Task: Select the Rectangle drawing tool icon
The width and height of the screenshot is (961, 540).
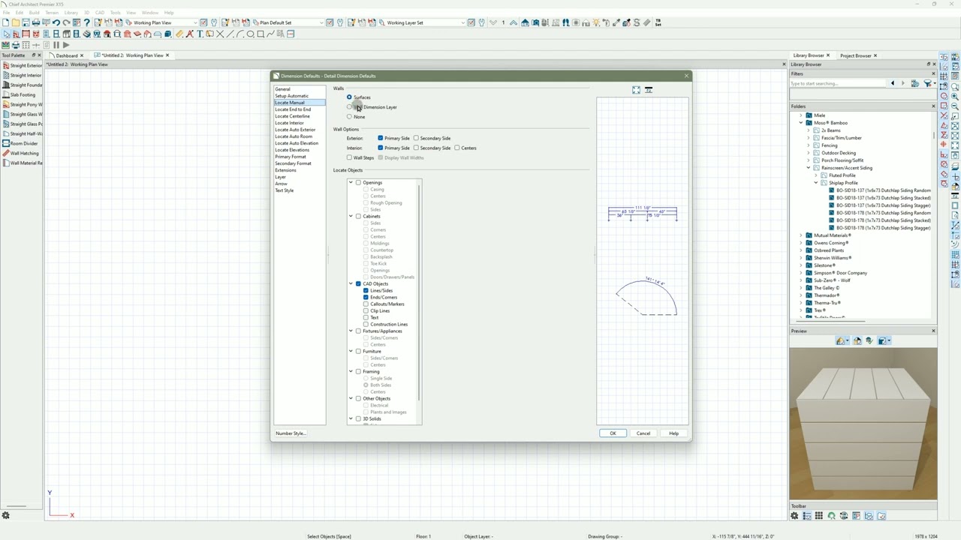Action: [x=261, y=34]
